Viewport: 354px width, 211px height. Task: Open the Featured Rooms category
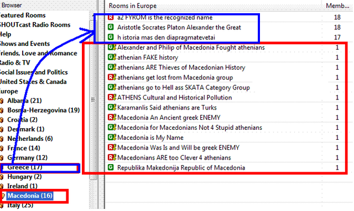[23, 15]
